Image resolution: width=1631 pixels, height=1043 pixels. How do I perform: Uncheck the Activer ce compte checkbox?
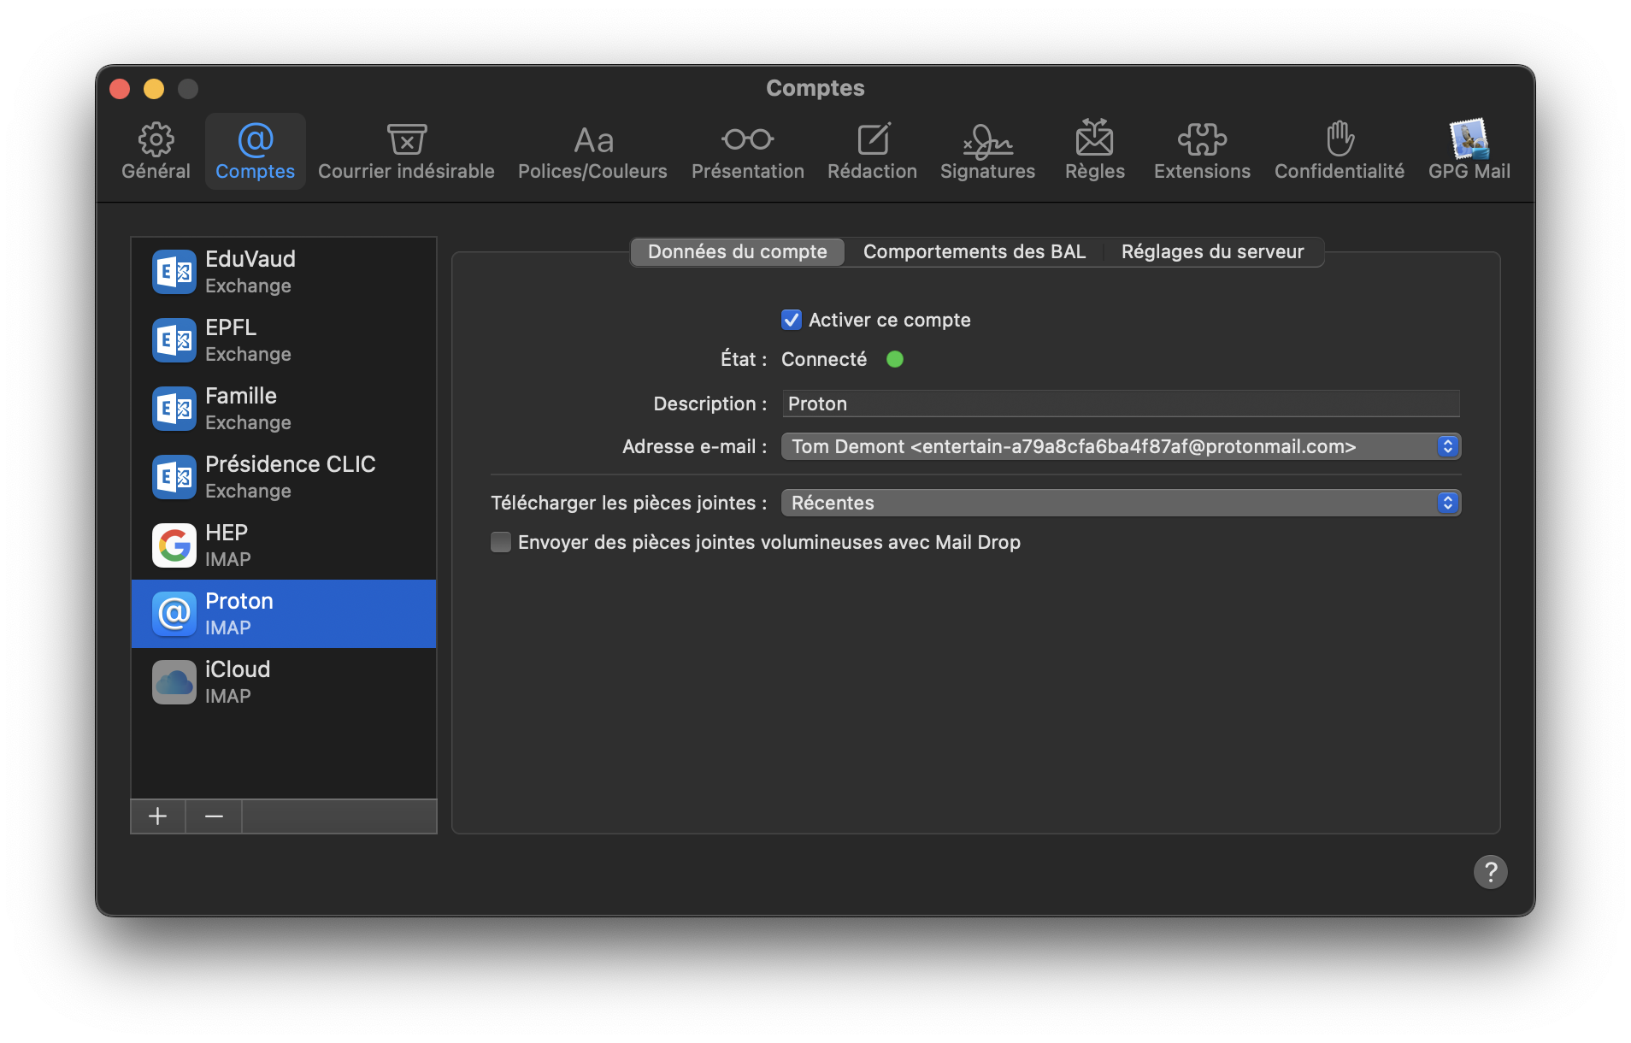792,320
